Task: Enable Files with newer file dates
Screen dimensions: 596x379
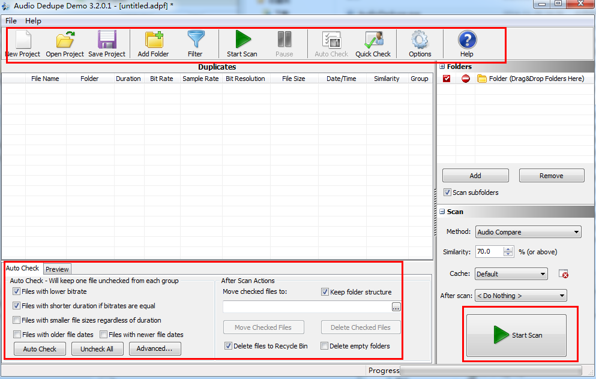Action: 103,335
